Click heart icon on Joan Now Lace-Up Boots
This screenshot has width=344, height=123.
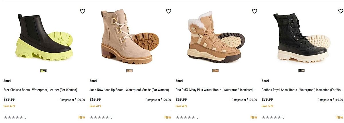(169, 11)
